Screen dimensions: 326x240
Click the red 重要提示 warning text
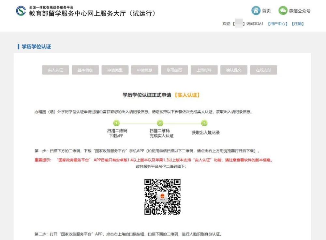(154, 160)
